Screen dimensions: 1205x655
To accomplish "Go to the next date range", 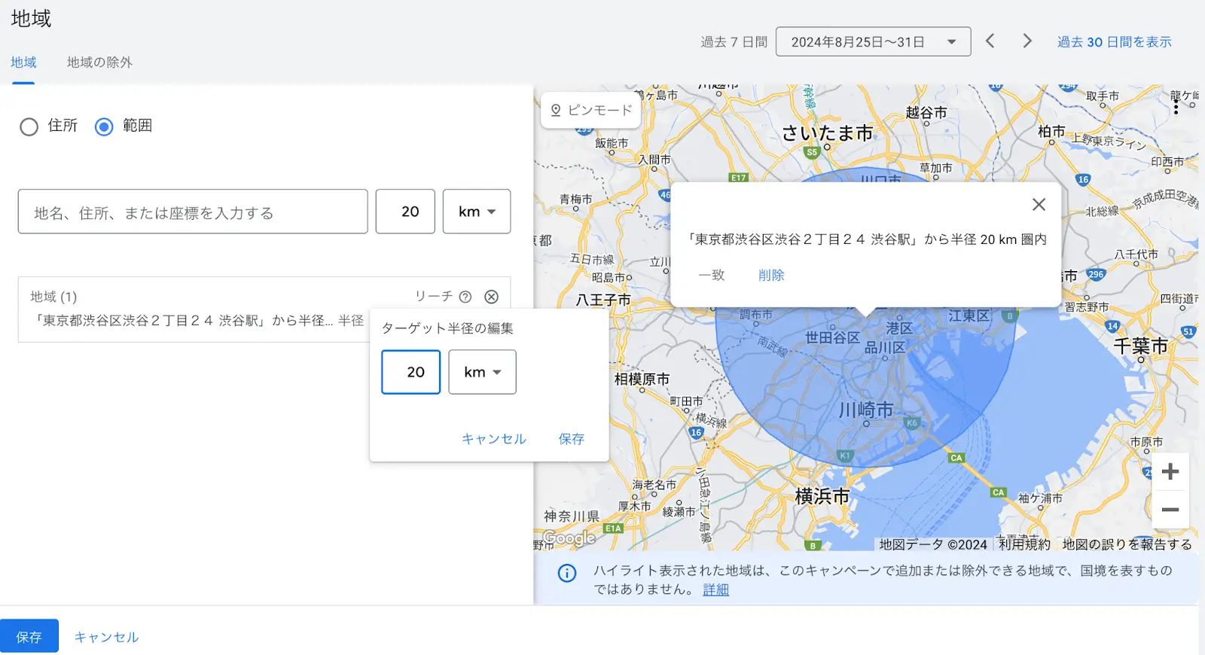I will [x=1027, y=41].
